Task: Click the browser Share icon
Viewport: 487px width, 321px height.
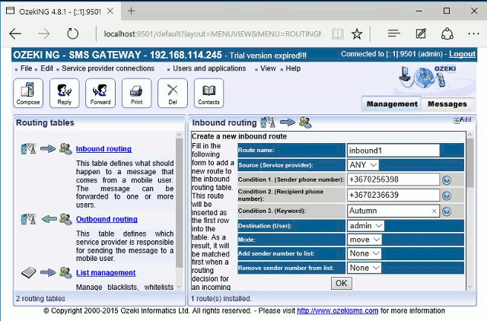Action: [x=447, y=33]
